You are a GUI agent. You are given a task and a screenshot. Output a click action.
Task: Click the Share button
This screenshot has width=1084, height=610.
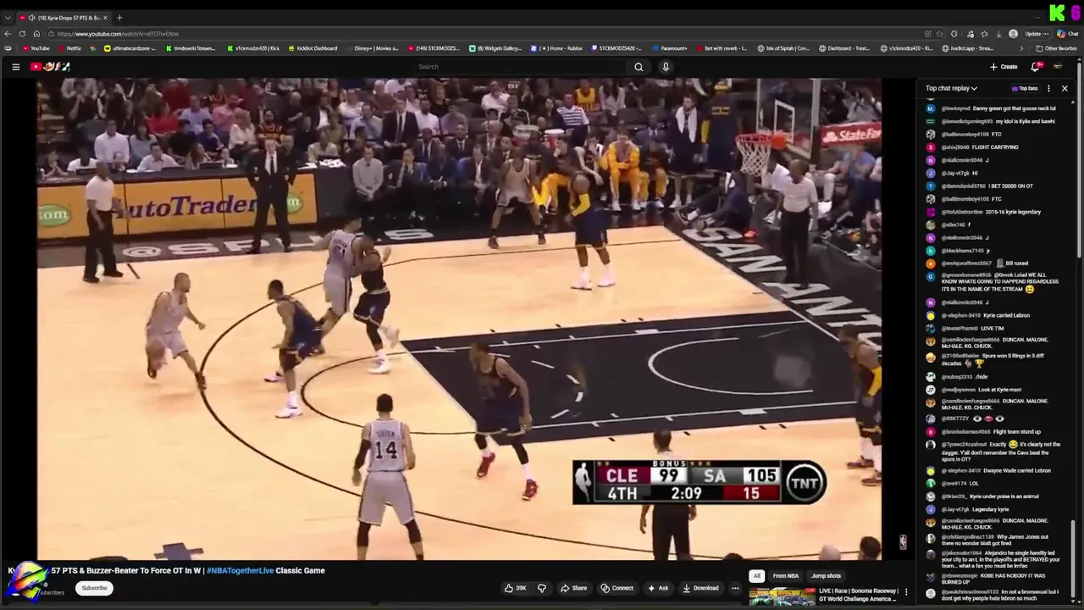click(x=573, y=588)
